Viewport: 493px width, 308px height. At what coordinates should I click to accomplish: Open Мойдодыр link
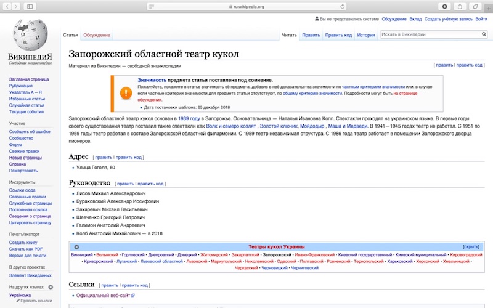pos(312,126)
